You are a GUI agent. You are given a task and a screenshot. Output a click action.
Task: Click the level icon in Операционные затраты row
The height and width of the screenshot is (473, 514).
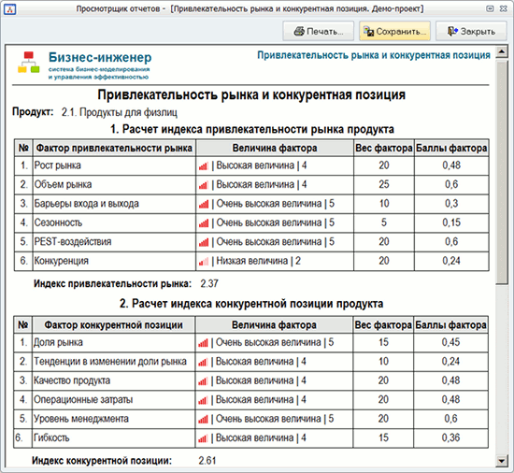pyautogui.click(x=203, y=400)
